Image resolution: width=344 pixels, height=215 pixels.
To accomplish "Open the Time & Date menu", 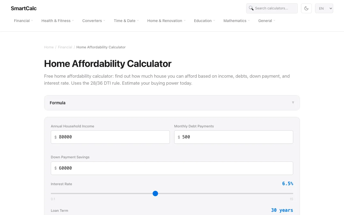I will (x=126, y=21).
